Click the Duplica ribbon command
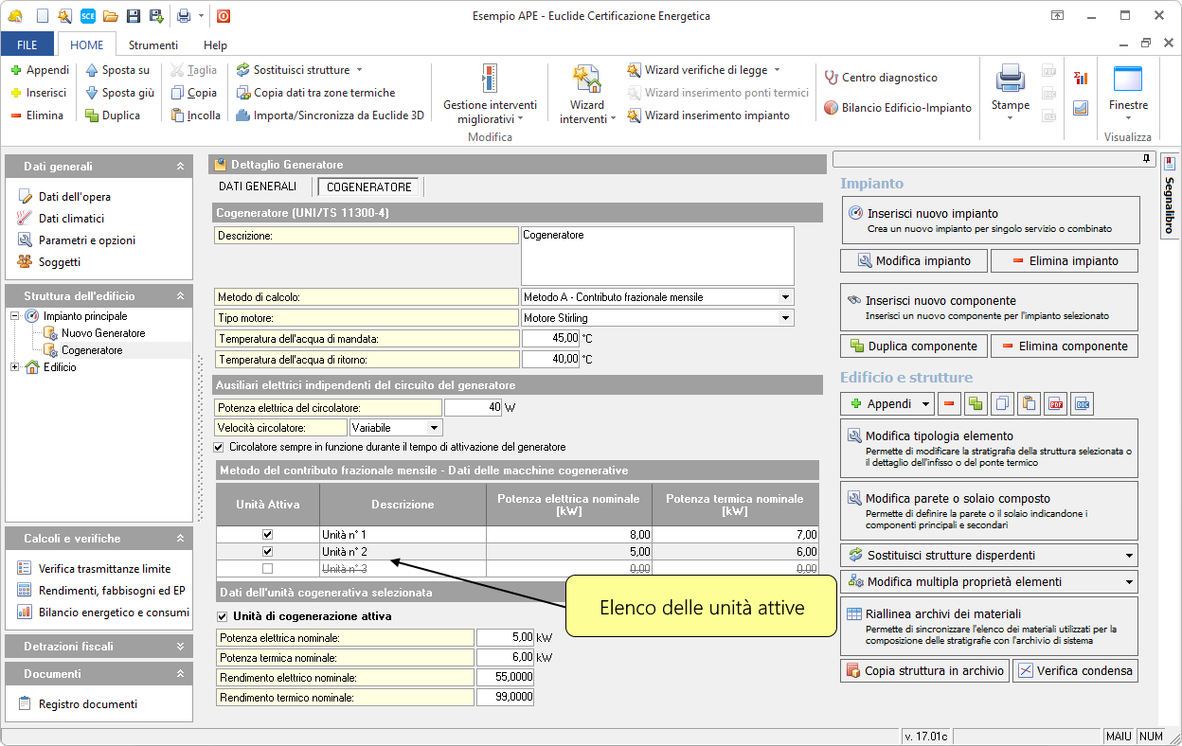This screenshot has height=746, width=1182. tap(113, 115)
